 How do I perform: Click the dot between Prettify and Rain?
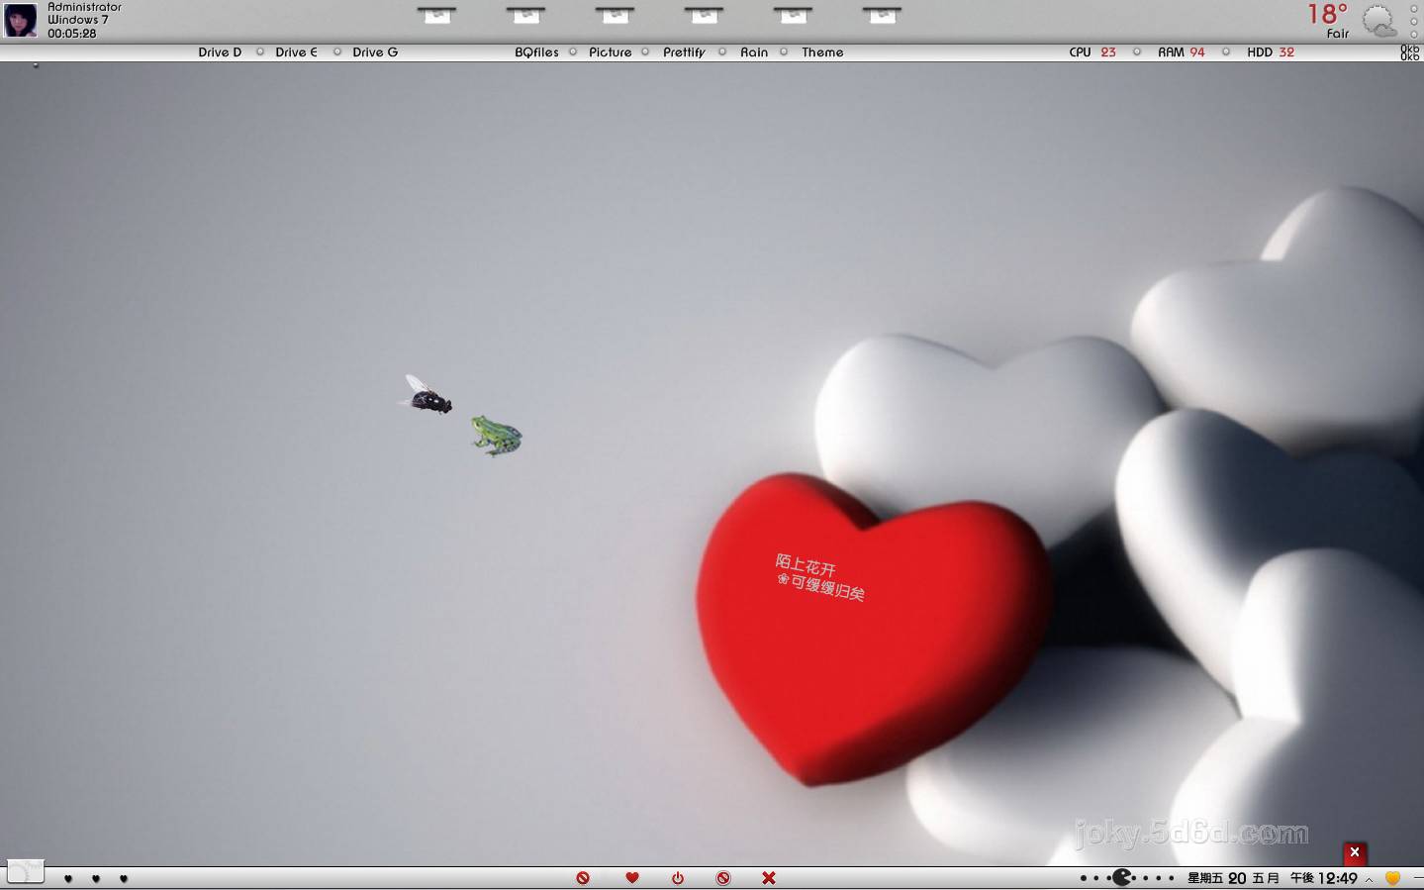pyautogui.click(x=722, y=51)
